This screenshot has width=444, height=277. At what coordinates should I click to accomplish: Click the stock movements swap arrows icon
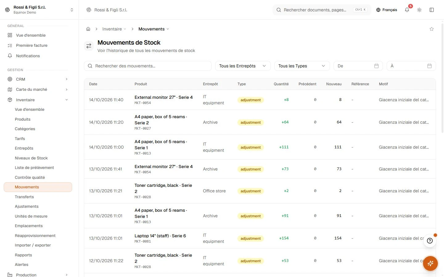(89, 46)
